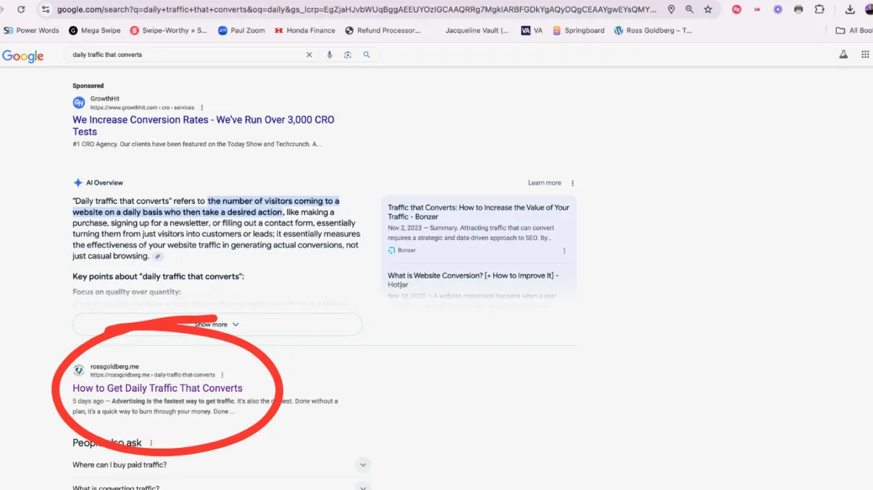
Task: Open options menu for GrowthHit sponsored result
Action: coord(202,108)
